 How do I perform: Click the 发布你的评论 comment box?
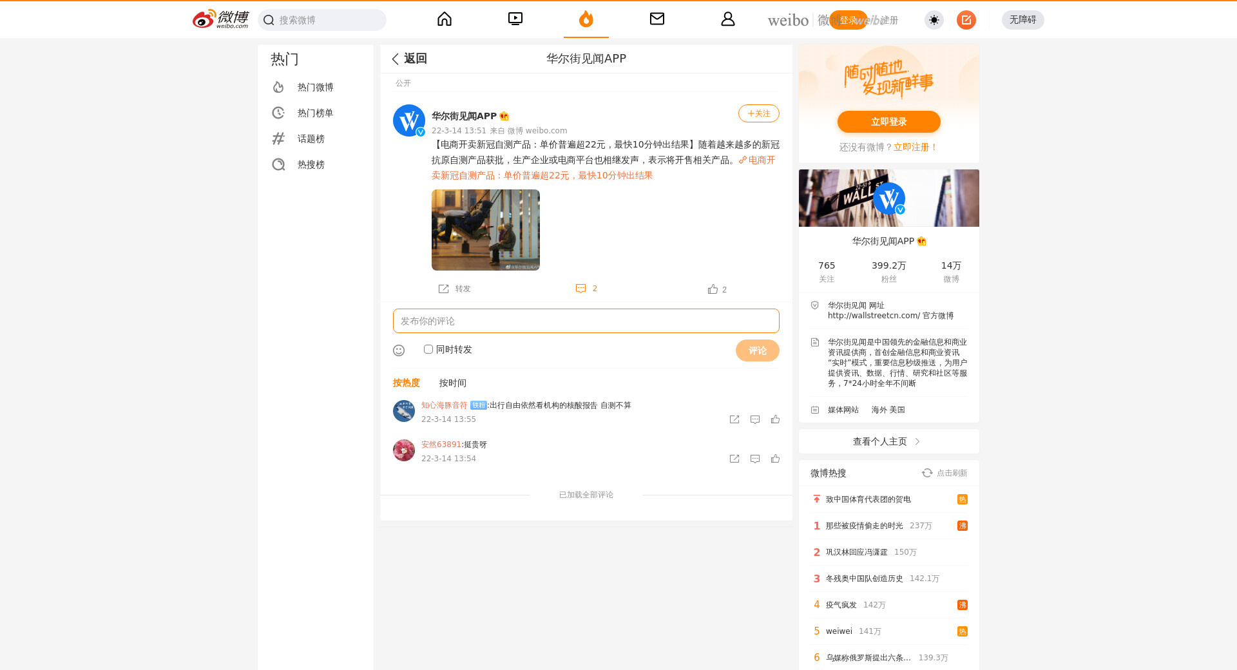tap(586, 321)
